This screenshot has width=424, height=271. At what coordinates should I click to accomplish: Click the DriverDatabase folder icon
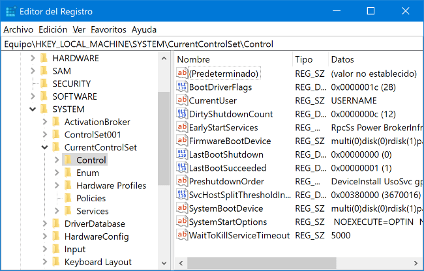[x=56, y=223]
